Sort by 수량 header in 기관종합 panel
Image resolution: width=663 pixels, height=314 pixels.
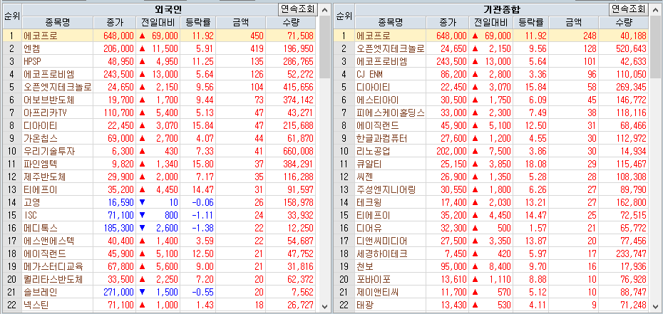pos(624,22)
